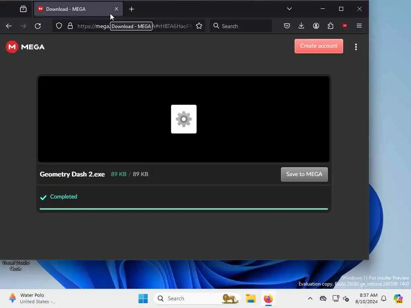Open Water Polo news widget
Viewport: 411px width, 308px height.
32,298
